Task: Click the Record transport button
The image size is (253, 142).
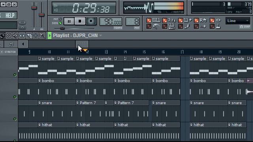Action: click(x=91, y=21)
